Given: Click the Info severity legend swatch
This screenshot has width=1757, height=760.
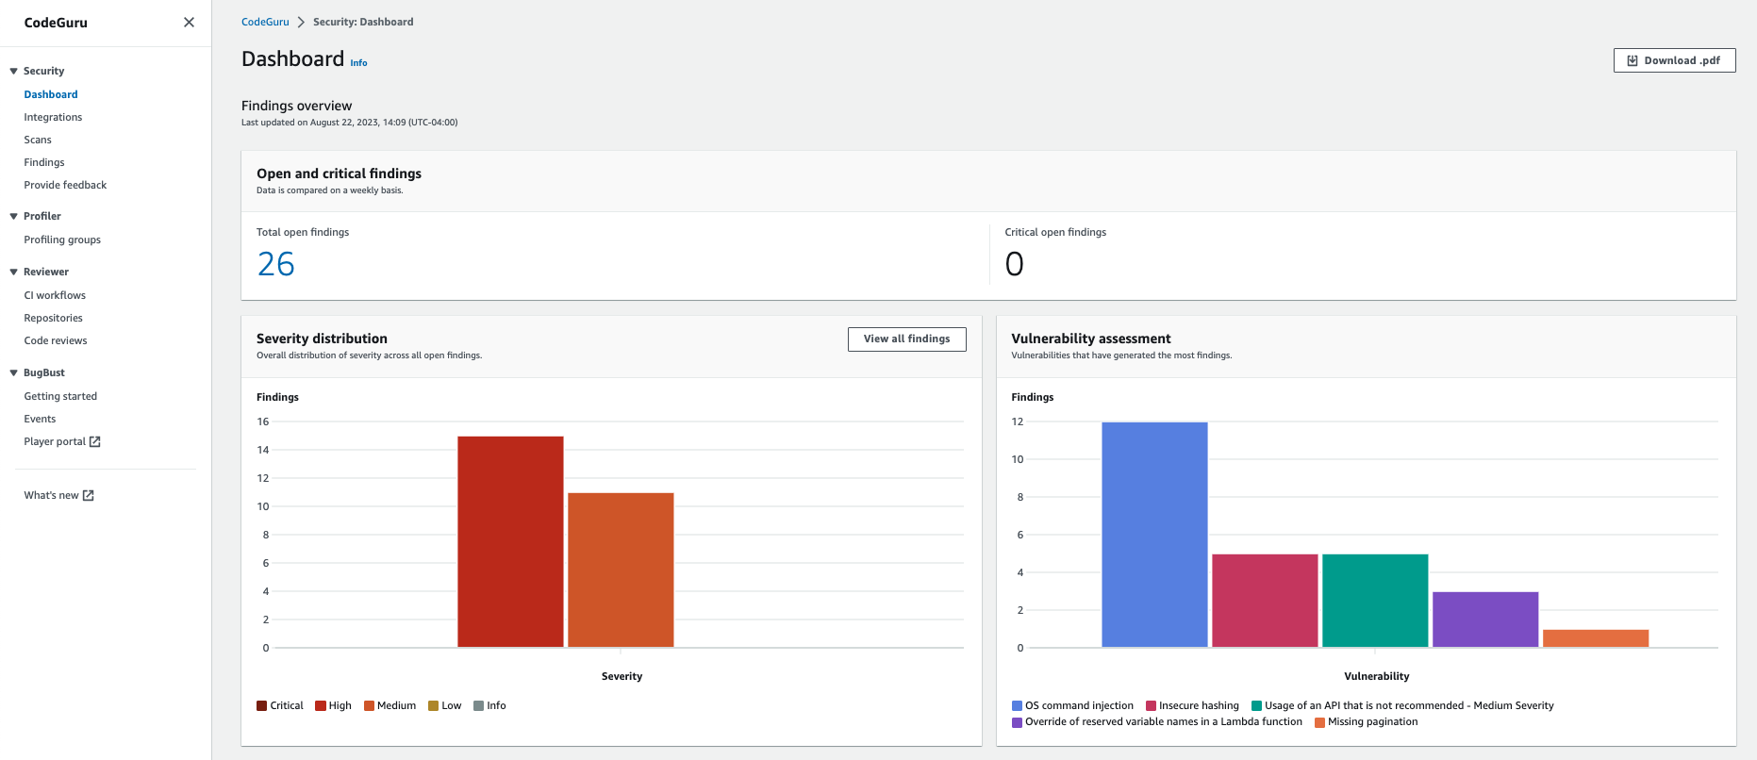Looking at the screenshot, I should pyautogui.click(x=478, y=705).
